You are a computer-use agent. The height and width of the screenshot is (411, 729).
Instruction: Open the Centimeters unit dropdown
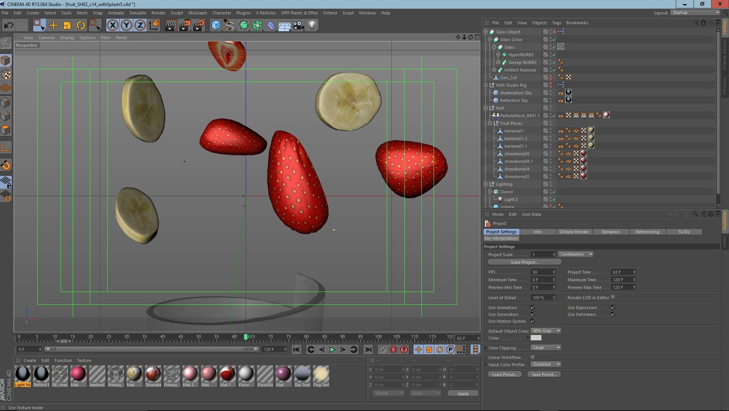575,254
